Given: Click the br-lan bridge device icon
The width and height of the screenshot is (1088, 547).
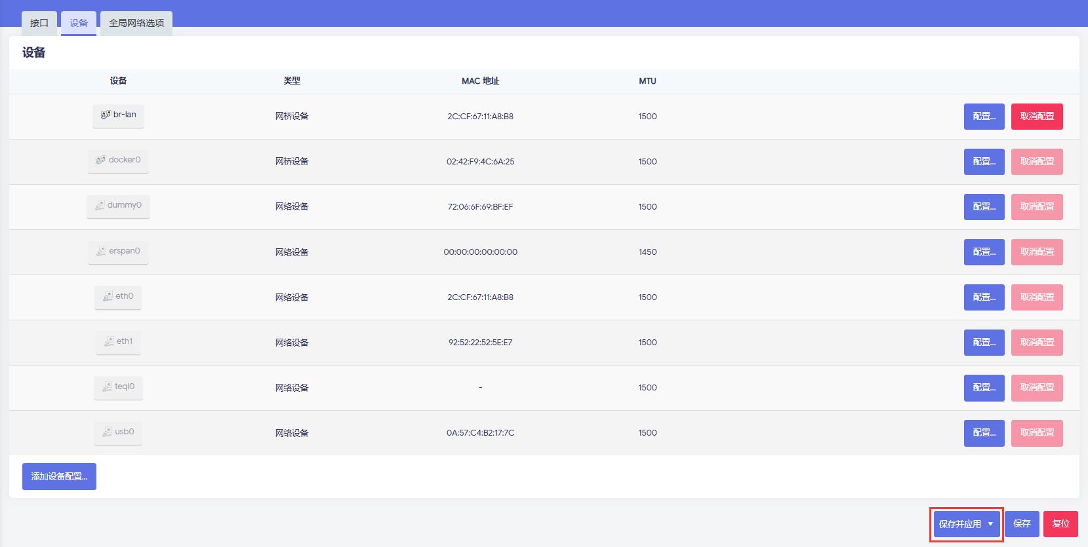Looking at the screenshot, I should click(106, 115).
